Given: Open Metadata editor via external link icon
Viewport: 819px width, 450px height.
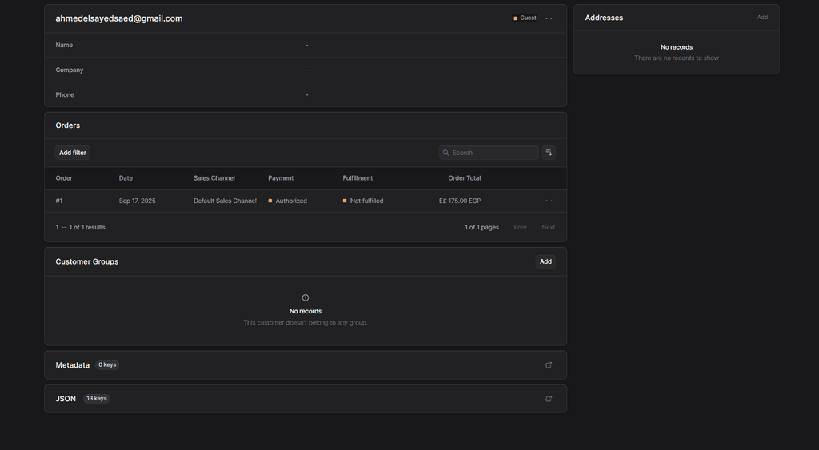Looking at the screenshot, I should point(549,365).
